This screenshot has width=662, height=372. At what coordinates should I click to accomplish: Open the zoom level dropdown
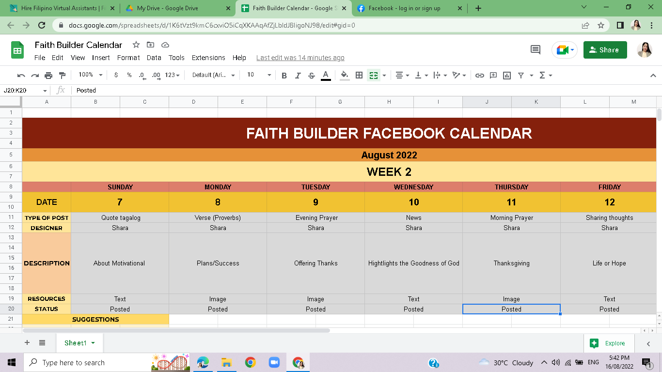90,75
